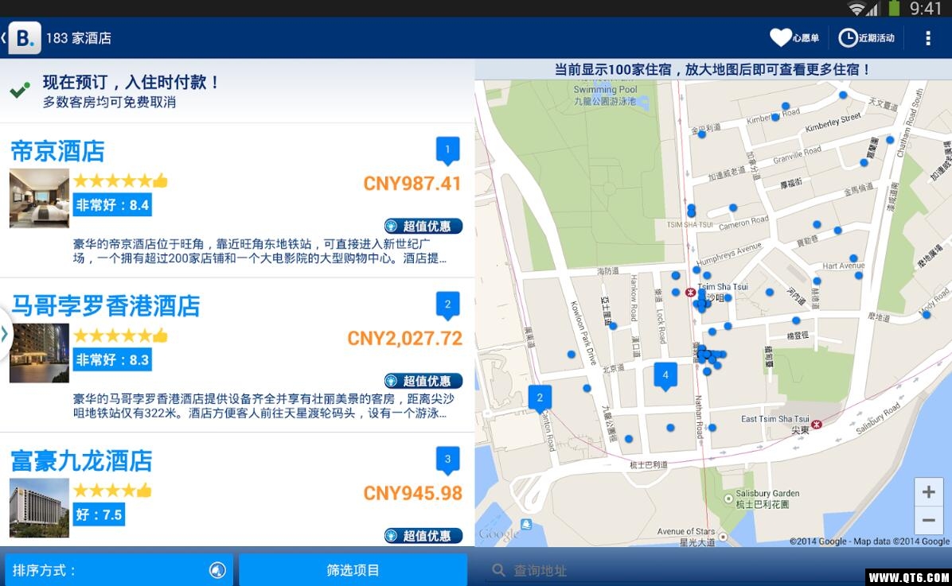This screenshot has width=952, height=586.
Task: Tap 筛选项目 filter button
Action: coord(353,570)
